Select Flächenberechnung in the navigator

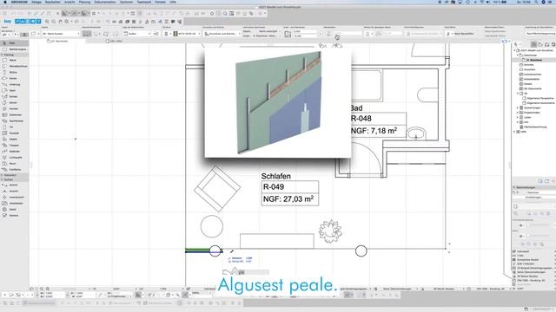point(533,127)
